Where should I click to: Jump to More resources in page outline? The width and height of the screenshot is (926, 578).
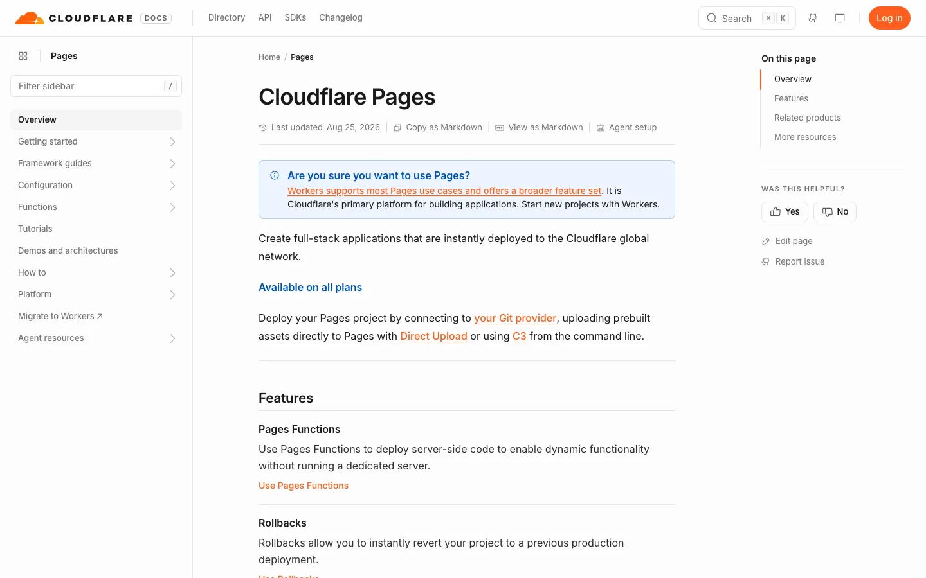pyautogui.click(x=805, y=137)
